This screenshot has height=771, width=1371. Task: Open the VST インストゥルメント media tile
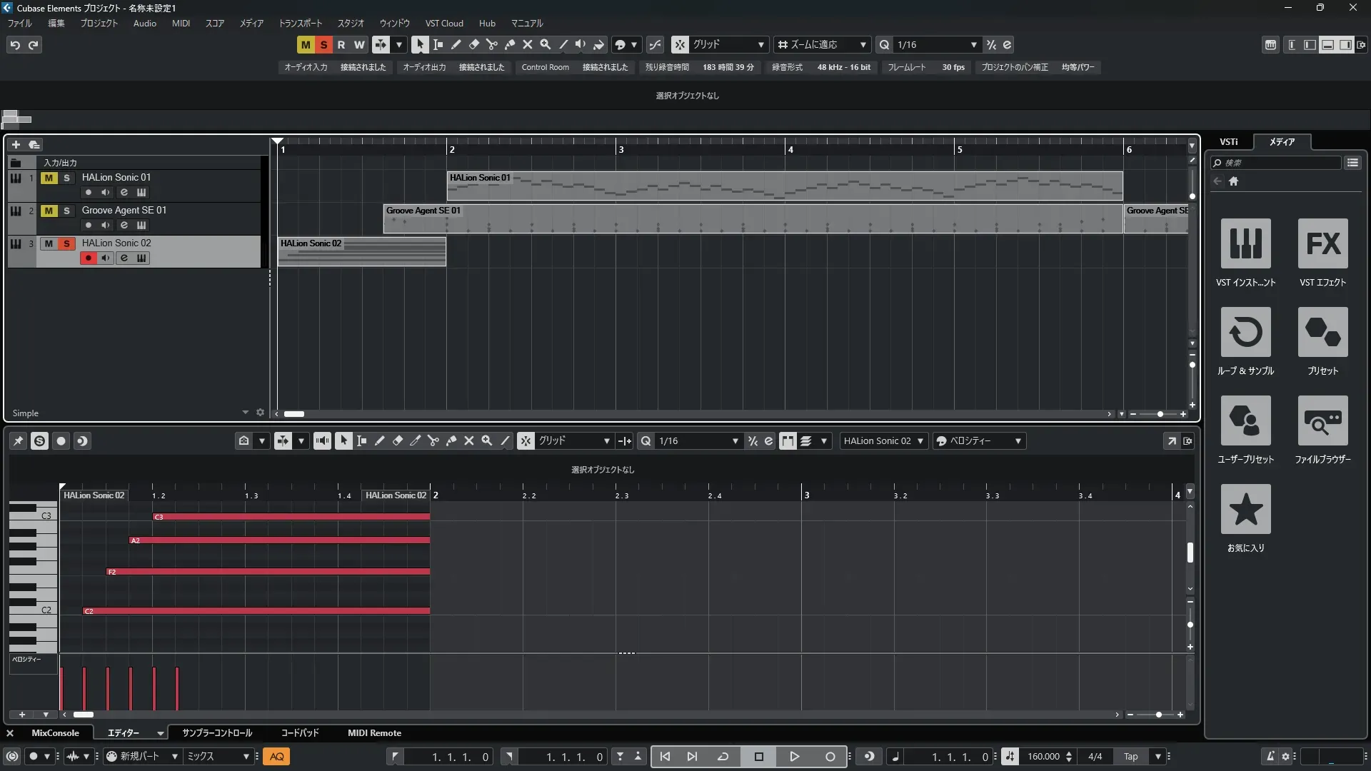pyautogui.click(x=1245, y=243)
